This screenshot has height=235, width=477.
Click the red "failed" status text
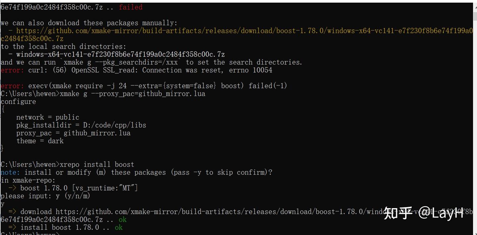coord(131,7)
